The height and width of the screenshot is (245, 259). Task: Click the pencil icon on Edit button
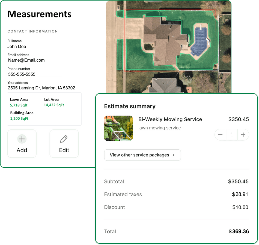pos(64,139)
